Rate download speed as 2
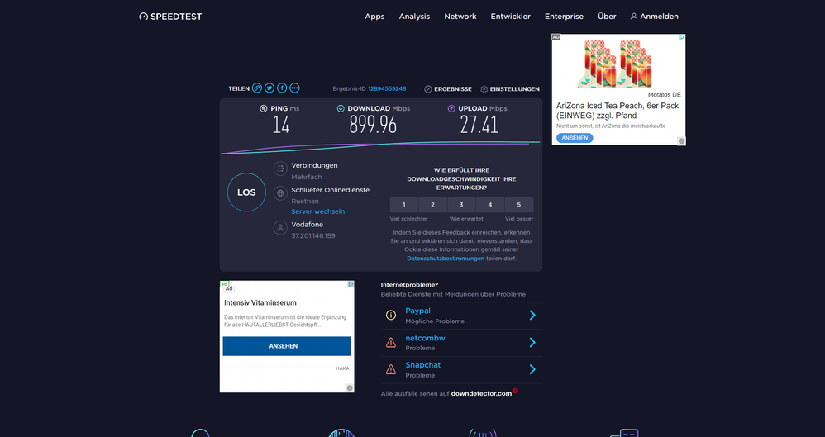The width and height of the screenshot is (825, 437). click(x=432, y=205)
